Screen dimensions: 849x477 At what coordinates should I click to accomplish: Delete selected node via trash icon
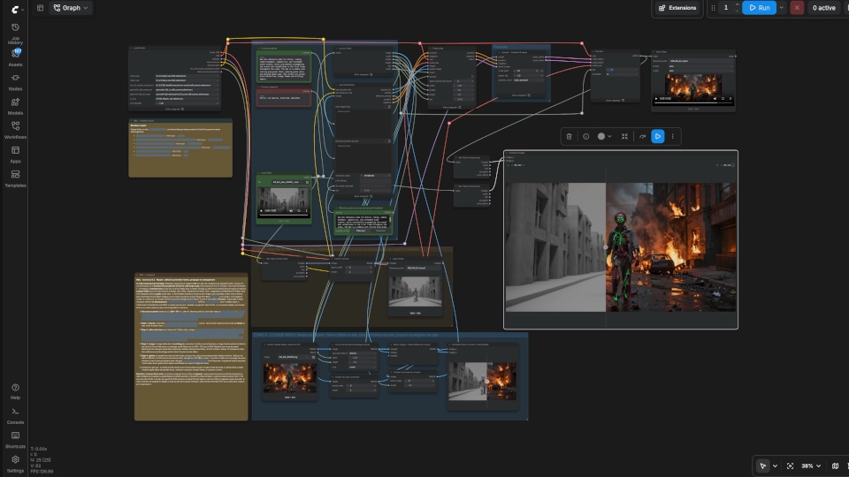point(569,136)
